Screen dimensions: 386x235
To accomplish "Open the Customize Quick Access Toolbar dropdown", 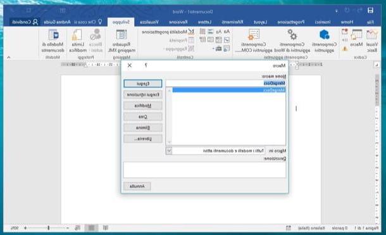I will pyautogui.click(x=336, y=11).
